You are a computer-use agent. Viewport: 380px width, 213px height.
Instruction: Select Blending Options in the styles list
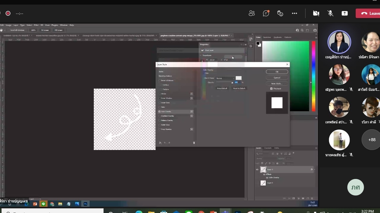[165, 76]
